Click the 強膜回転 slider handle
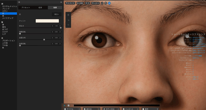 pyautogui.click(x=20, y=34)
